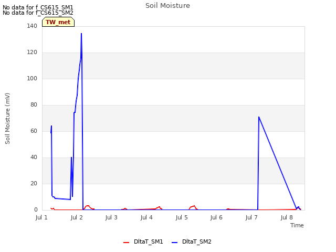
Task: Click the Soil Moisture (mV) y-axis label
Action: (x=7, y=119)
